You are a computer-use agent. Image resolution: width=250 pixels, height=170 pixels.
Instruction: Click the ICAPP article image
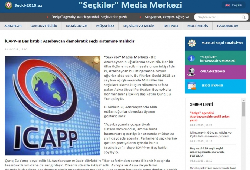coord(53,106)
